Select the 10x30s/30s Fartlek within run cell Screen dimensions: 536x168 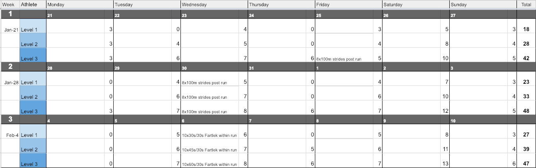209,135
